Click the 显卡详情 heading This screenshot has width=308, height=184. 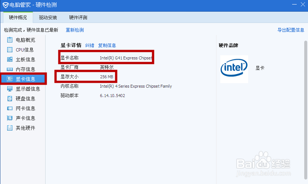(71, 46)
